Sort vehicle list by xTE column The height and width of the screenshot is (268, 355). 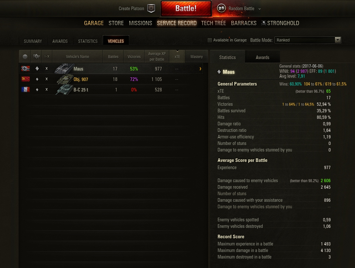coord(177,56)
